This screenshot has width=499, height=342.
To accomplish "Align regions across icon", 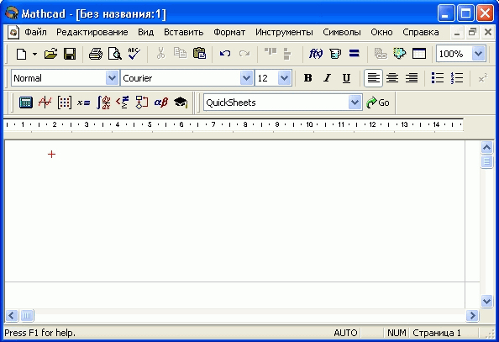I will (x=271, y=52).
